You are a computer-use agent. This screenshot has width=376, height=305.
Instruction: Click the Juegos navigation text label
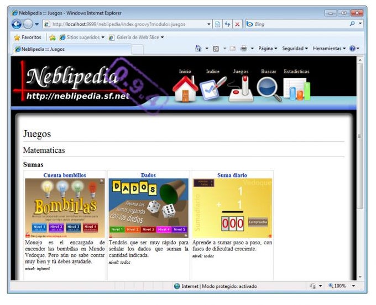tap(241, 72)
